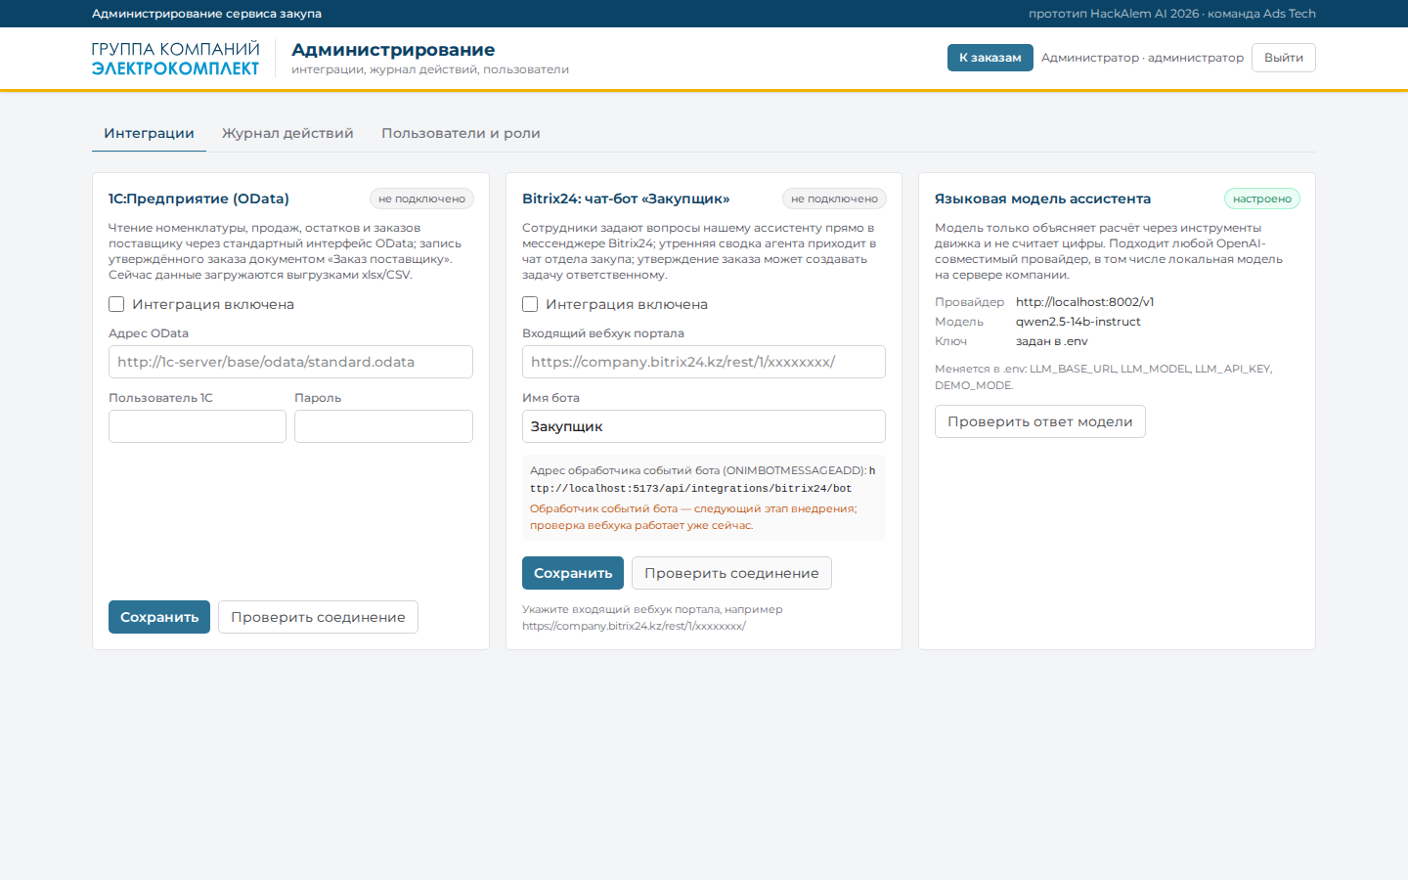Click the не подключено badge on Bitrix24 card
The image size is (1408, 880).
click(x=834, y=198)
